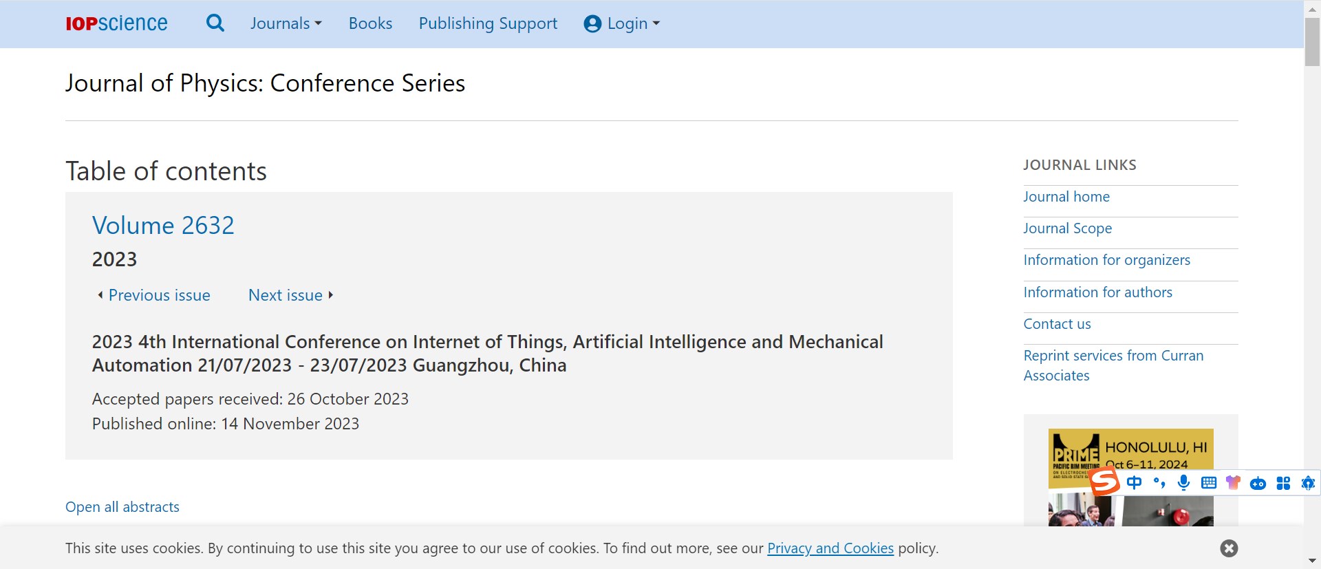Activate voice input microphone icon
This screenshot has width=1321, height=569.
[1183, 483]
